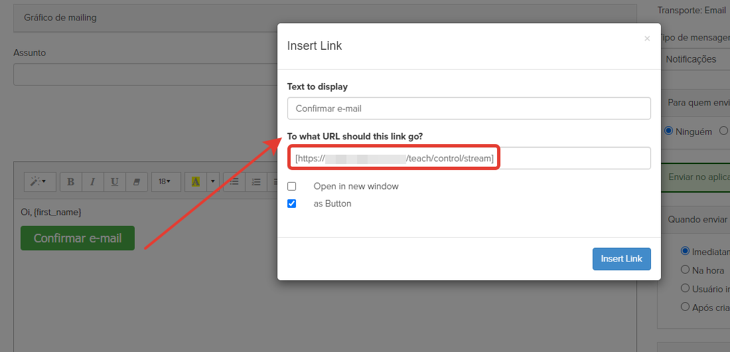
Task: Click the link URL input field
Action: (x=571, y=158)
